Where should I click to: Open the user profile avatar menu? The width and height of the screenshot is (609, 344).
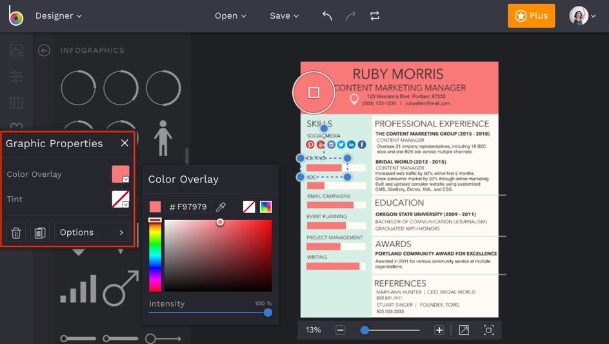582,16
